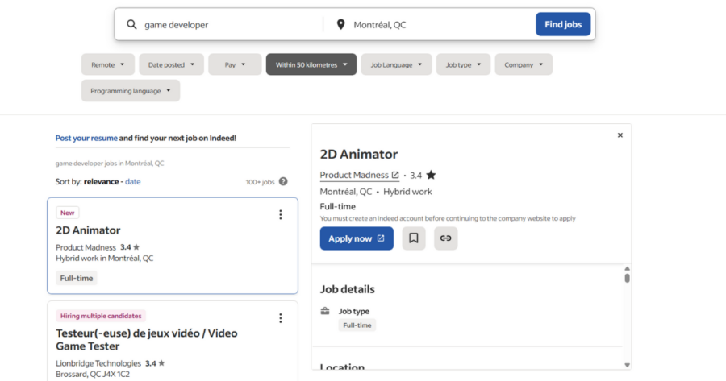
Task: Open the Within 50 kilometres dropdown
Action: (311, 64)
